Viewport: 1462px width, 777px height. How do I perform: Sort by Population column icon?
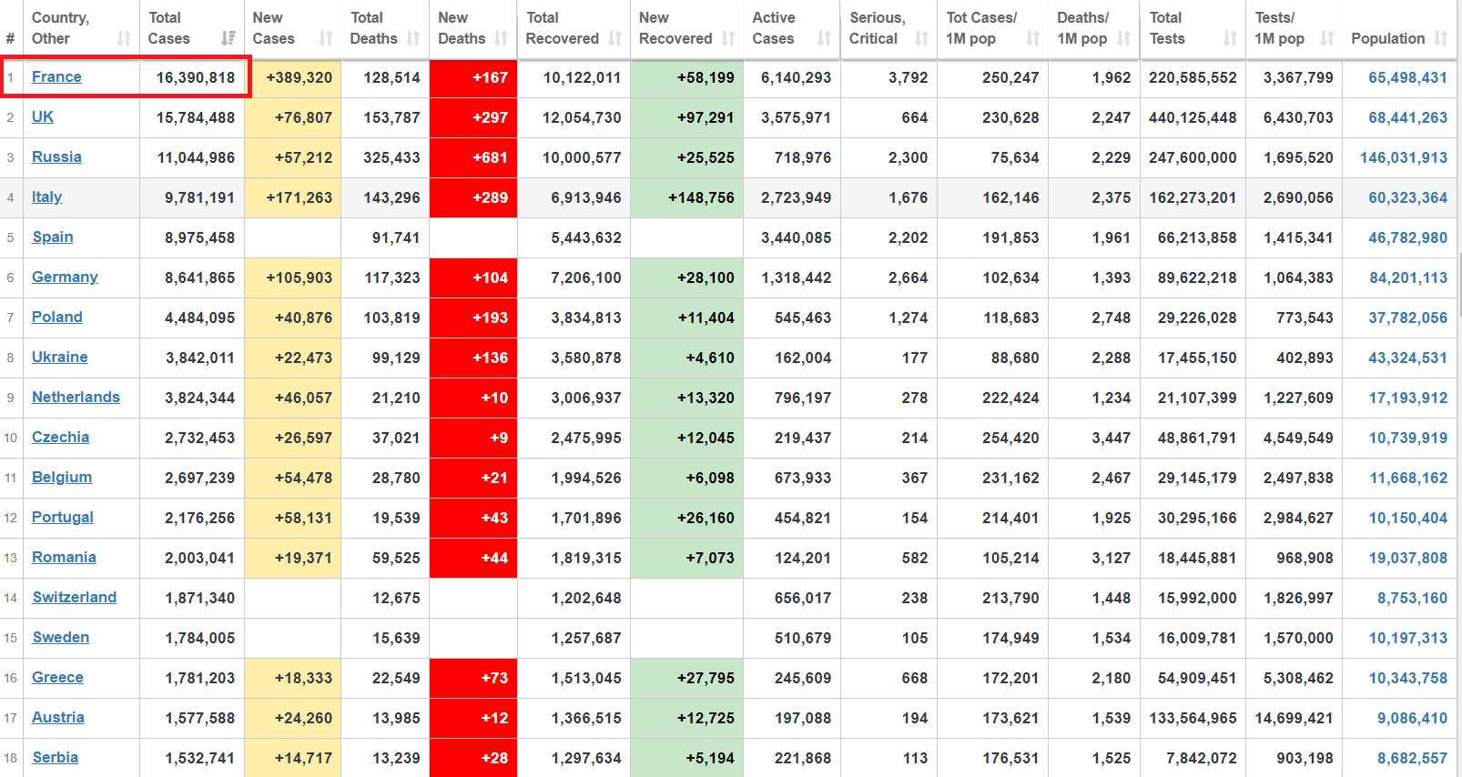(x=1440, y=38)
